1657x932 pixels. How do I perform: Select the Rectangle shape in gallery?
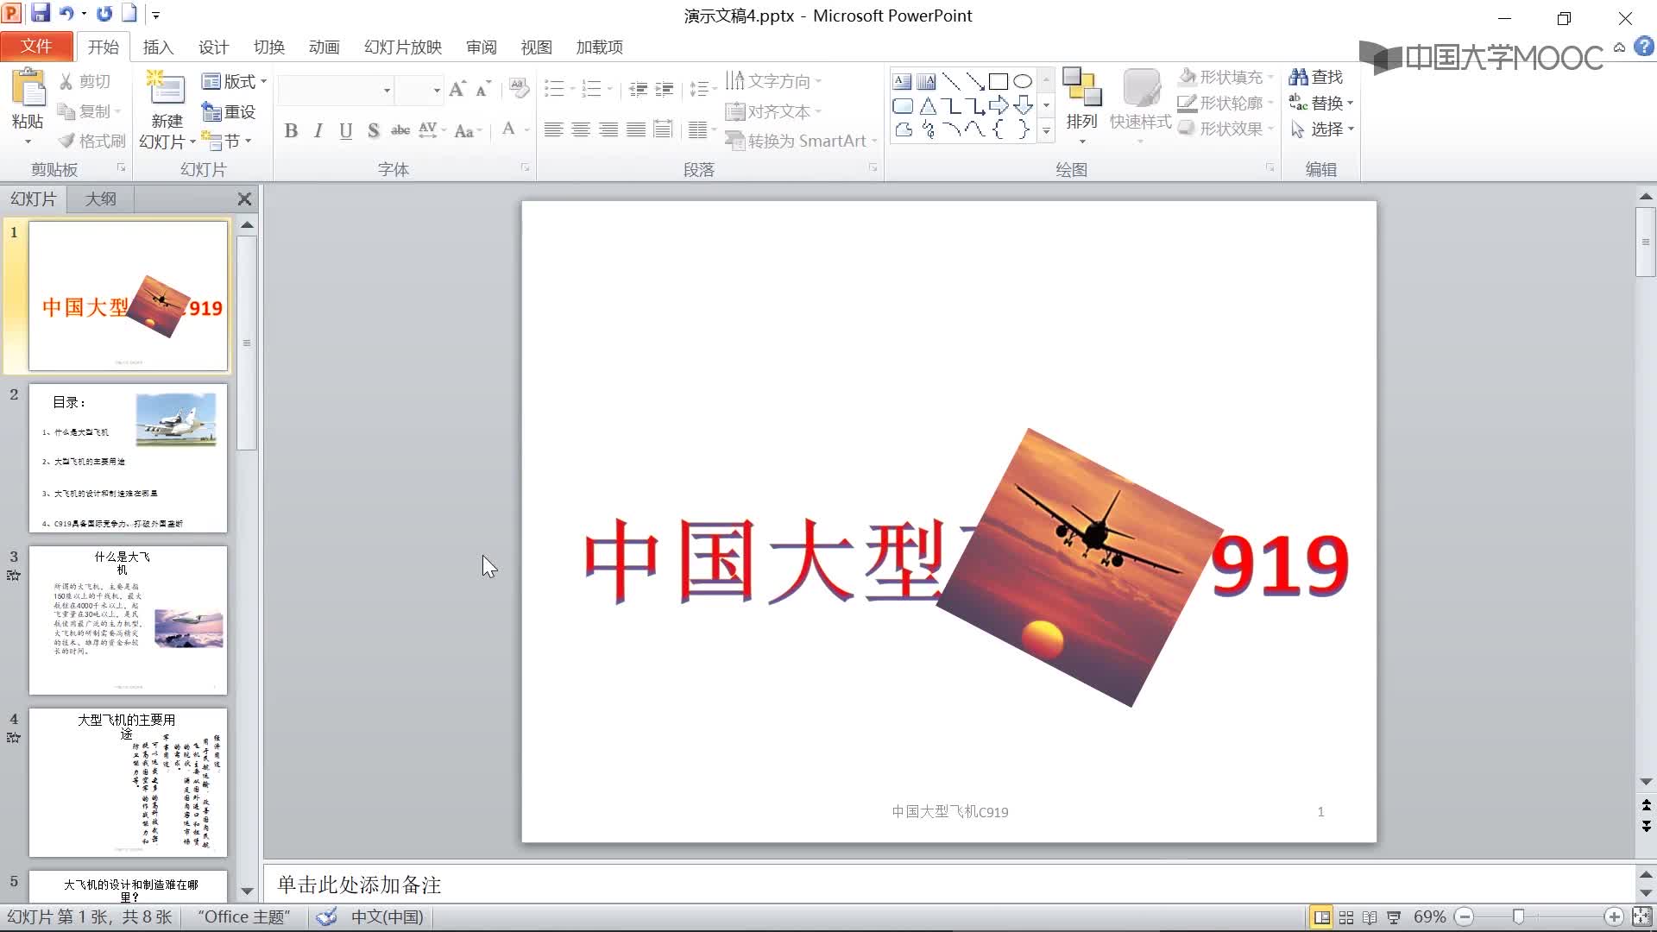coord(999,81)
